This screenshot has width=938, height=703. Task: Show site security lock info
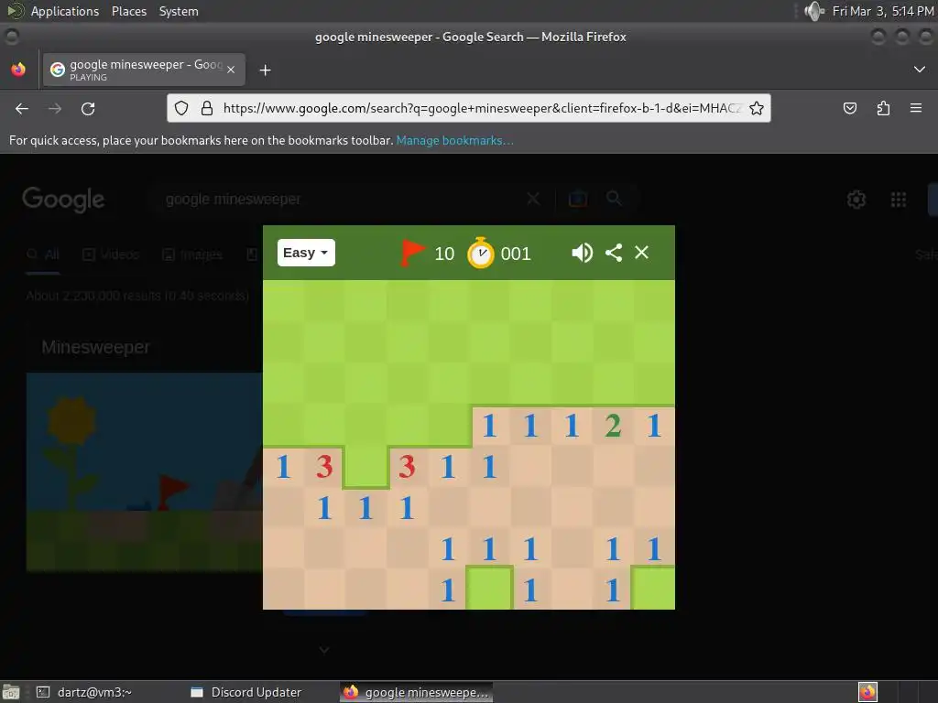pyautogui.click(x=207, y=108)
